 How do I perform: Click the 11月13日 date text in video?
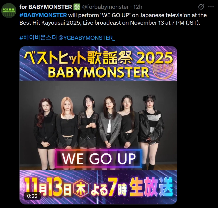tap(48, 187)
